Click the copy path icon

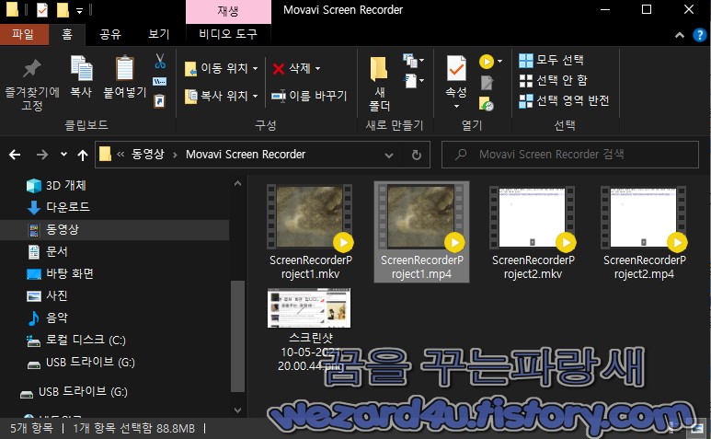click(x=160, y=82)
